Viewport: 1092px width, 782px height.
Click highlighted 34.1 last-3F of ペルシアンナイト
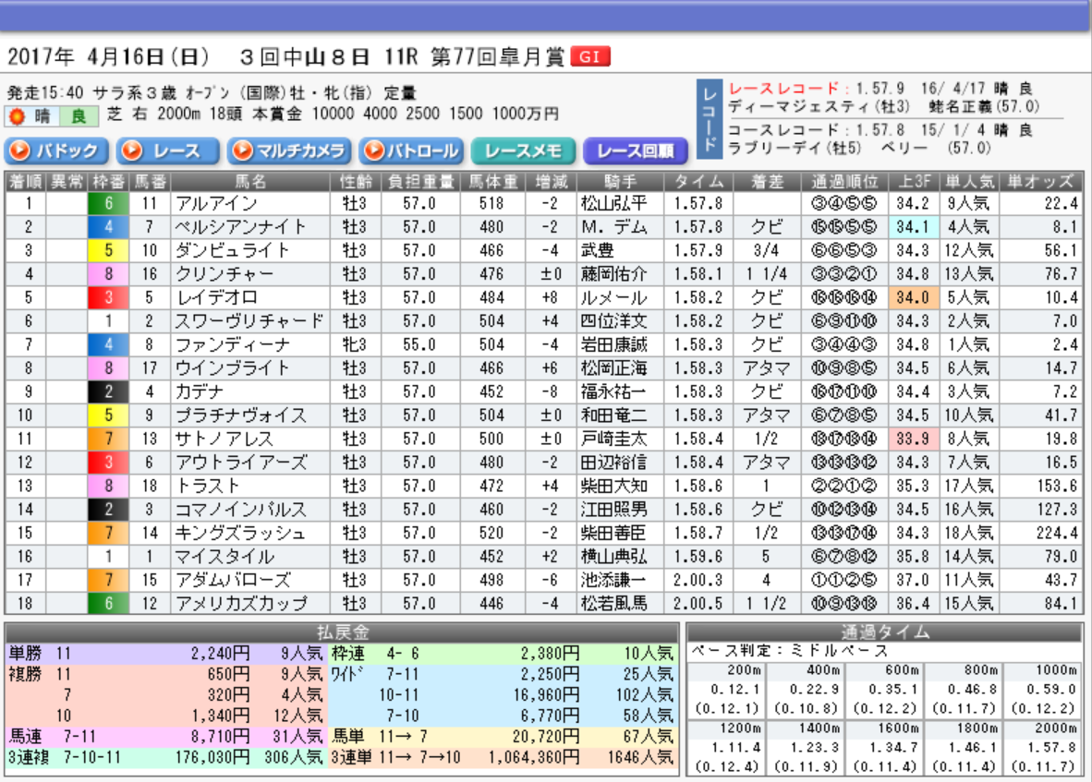[913, 227]
